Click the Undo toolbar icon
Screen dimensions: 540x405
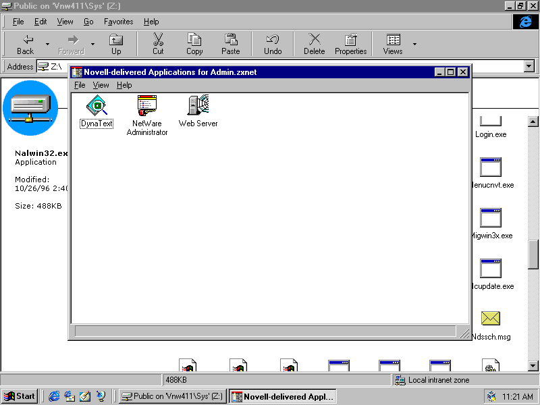[273, 40]
